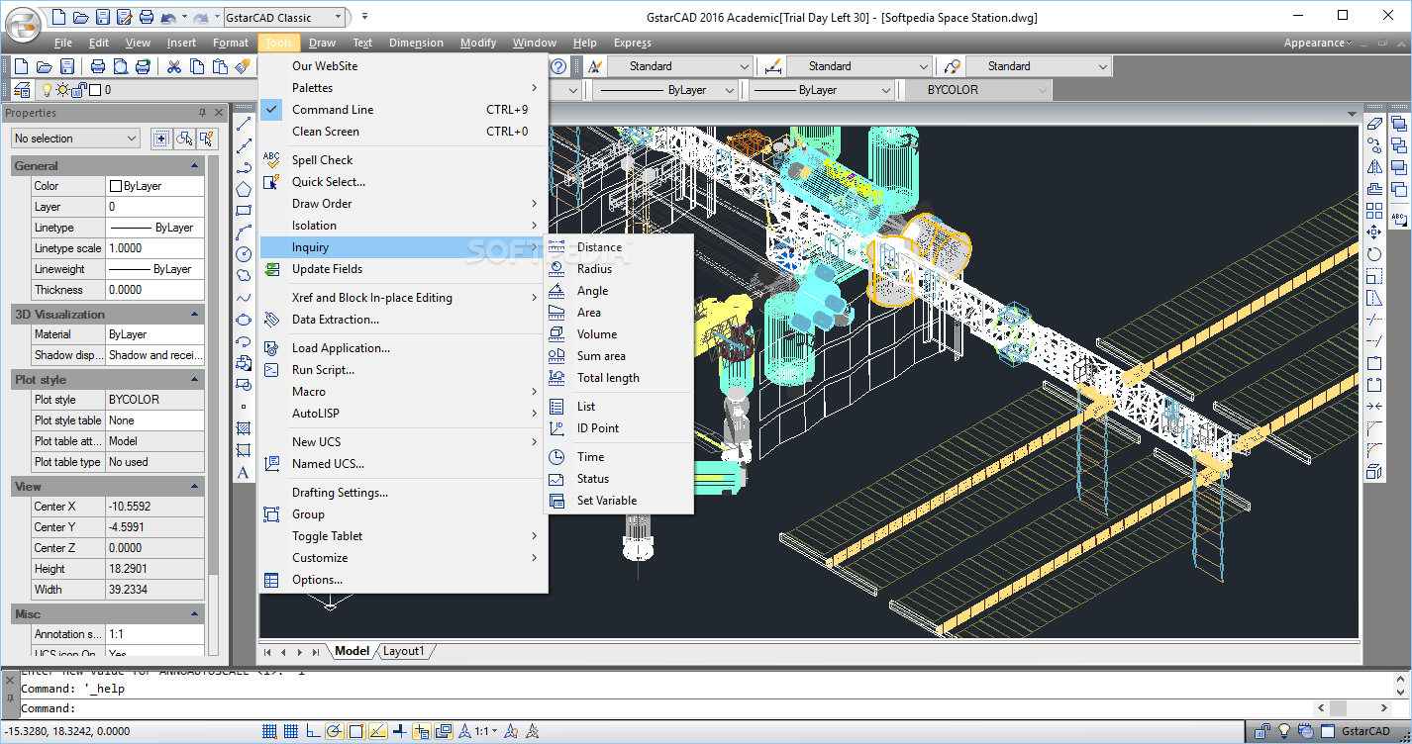Open the annotation scale 1:1 dropdown
Image resolution: width=1412 pixels, height=744 pixels.
tap(486, 732)
